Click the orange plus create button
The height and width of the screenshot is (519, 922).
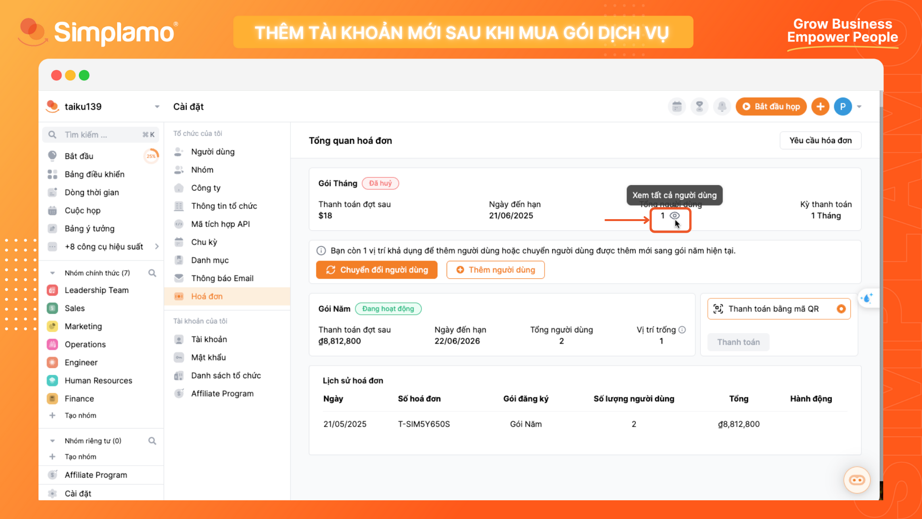click(820, 106)
